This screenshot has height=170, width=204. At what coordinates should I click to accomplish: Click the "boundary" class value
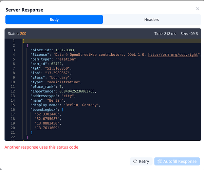[59, 78]
